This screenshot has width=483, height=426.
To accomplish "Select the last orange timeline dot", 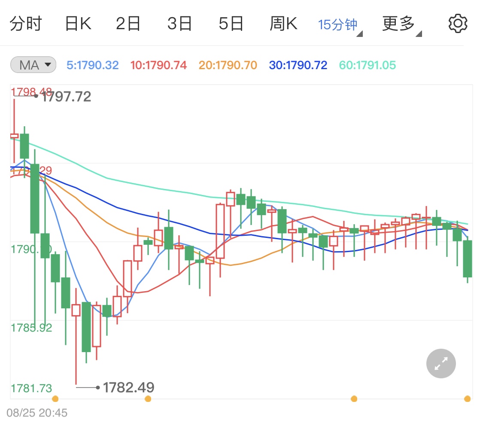I will click(467, 399).
